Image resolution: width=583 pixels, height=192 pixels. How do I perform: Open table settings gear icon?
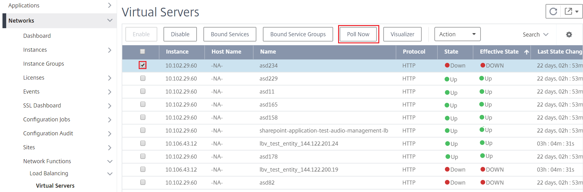click(569, 34)
